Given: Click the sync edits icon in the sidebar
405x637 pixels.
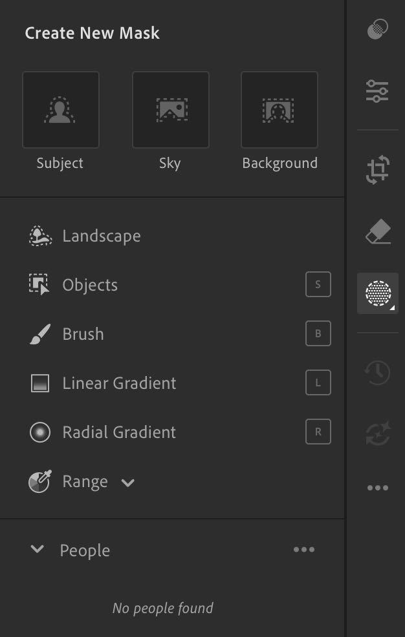Looking at the screenshot, I should (378, 433).
